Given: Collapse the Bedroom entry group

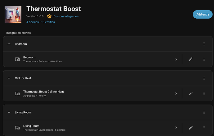Looking at the screenshot, I should coord(9,44).
